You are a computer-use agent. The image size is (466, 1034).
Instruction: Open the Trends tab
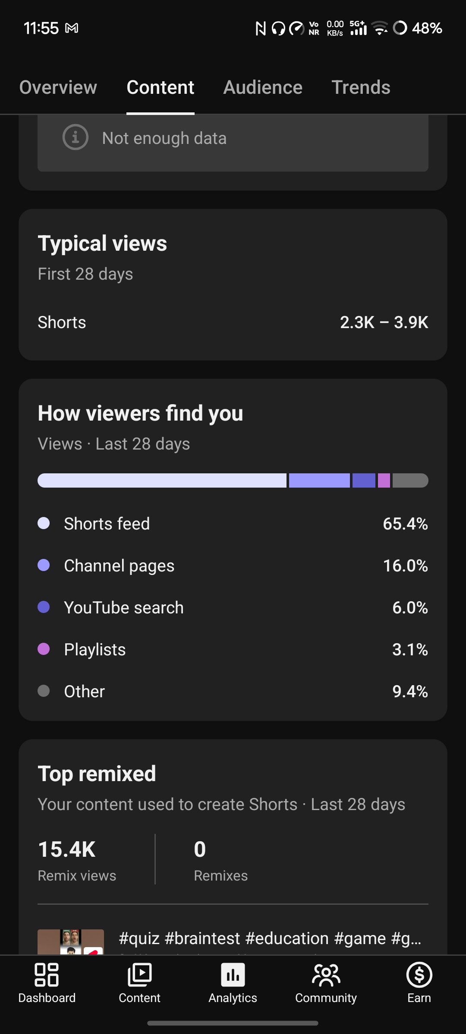click(x=361, y=87)
